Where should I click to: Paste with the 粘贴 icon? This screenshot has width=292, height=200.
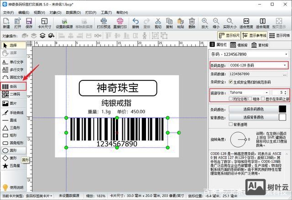tap(181, 23)
